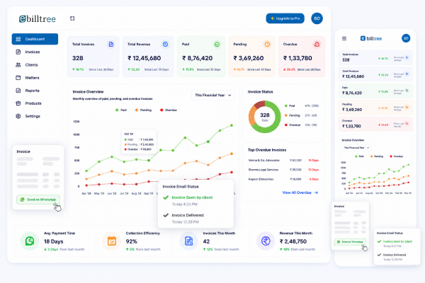Click the alert icon on Overdue card
Image resolution: width=425 pixels, height=283 pixels.
[x=317, y=44]
